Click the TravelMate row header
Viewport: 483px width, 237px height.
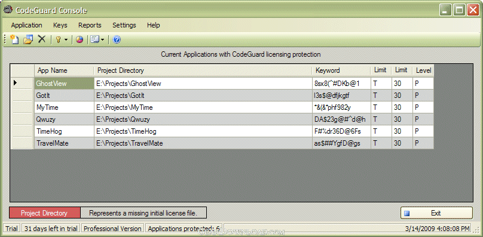22,143
